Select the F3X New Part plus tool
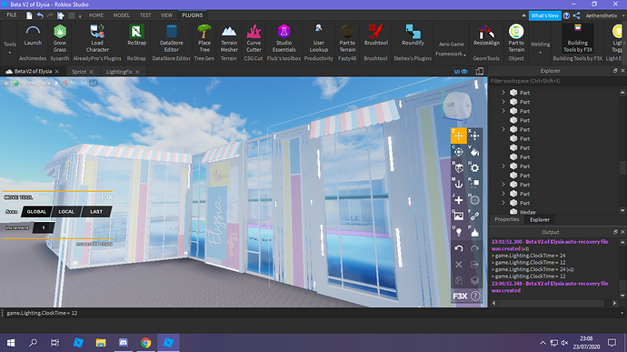Screen dimensions: 627x352 click(458, 200)
